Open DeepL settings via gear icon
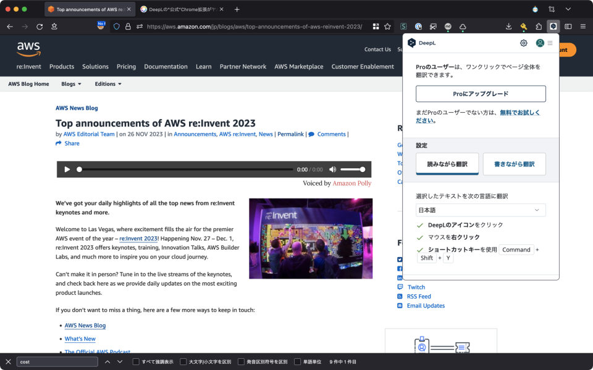This screenshot has width=593, height=370. [523, 43]
